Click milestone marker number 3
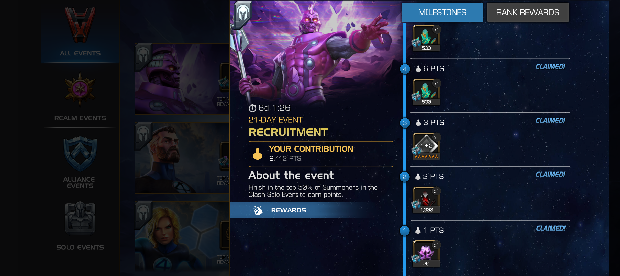The image size is (620, 276). point(405,123)
